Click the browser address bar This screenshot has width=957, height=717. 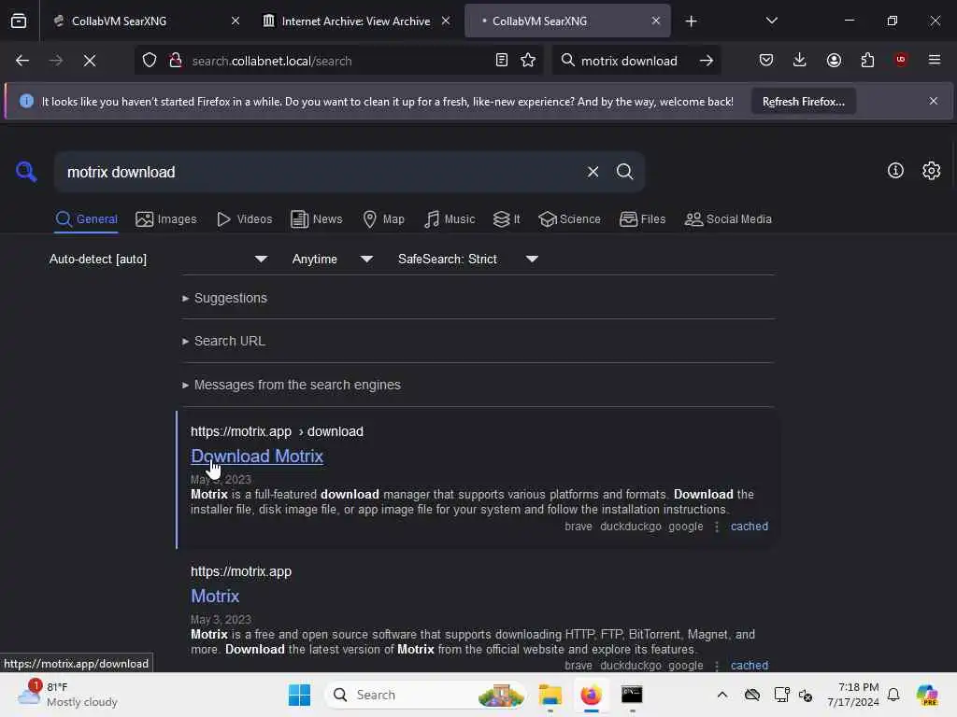click(338, 61)
